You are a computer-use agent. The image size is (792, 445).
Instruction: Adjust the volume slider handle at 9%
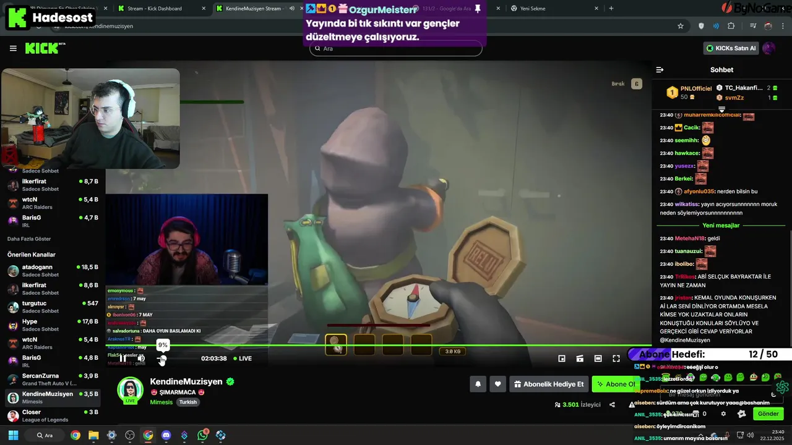coord(162,359)
